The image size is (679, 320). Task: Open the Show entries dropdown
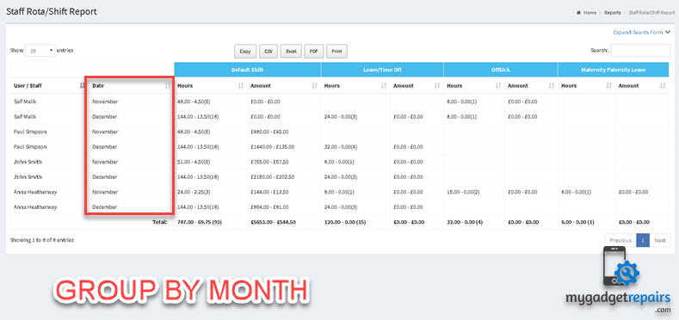point(40,51)
